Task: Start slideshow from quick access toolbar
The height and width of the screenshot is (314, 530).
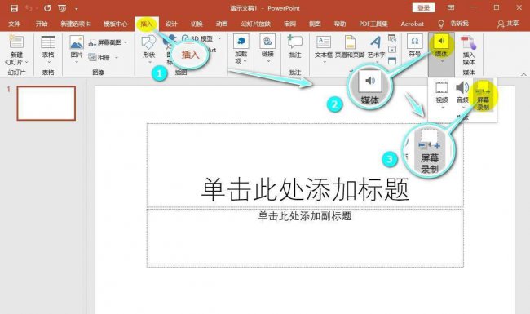Action: tap(62, 8)
